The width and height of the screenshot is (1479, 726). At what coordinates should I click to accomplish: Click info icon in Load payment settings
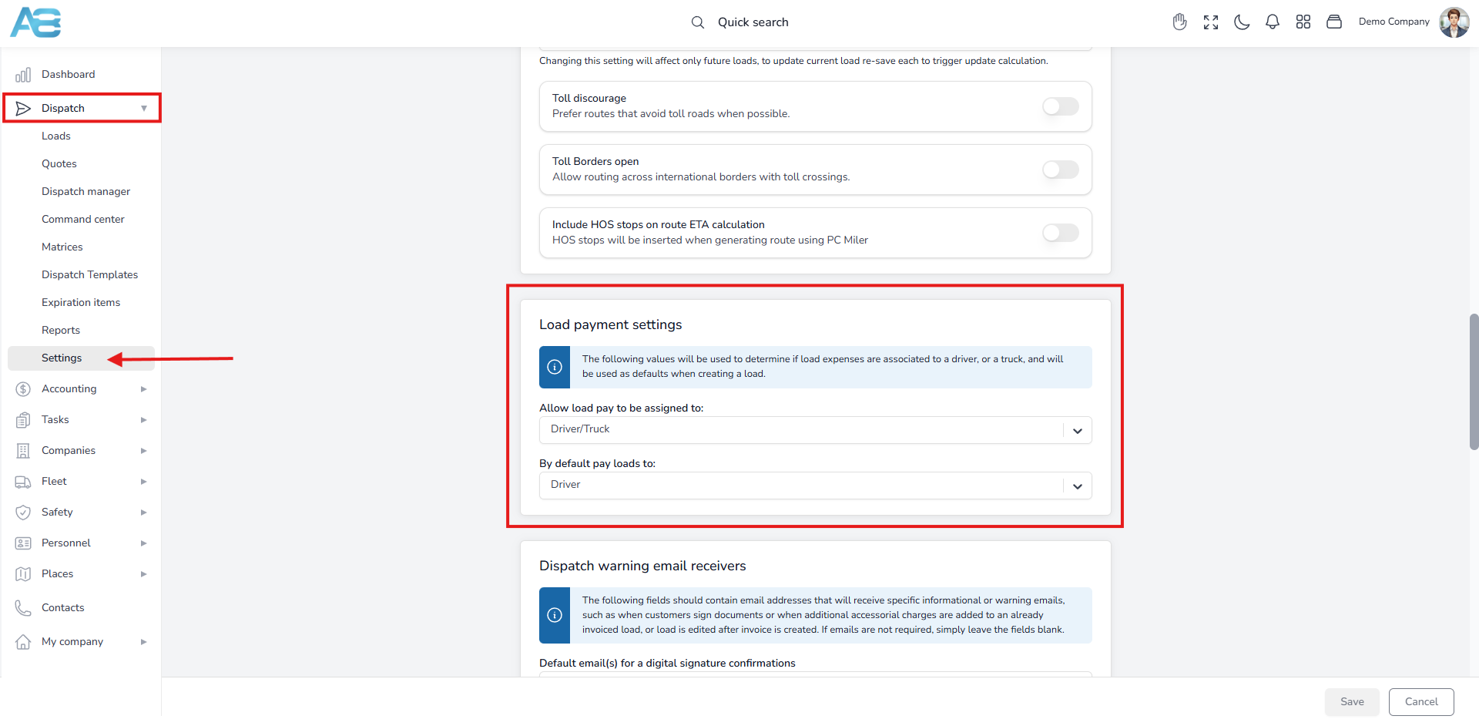coord(555,367)
